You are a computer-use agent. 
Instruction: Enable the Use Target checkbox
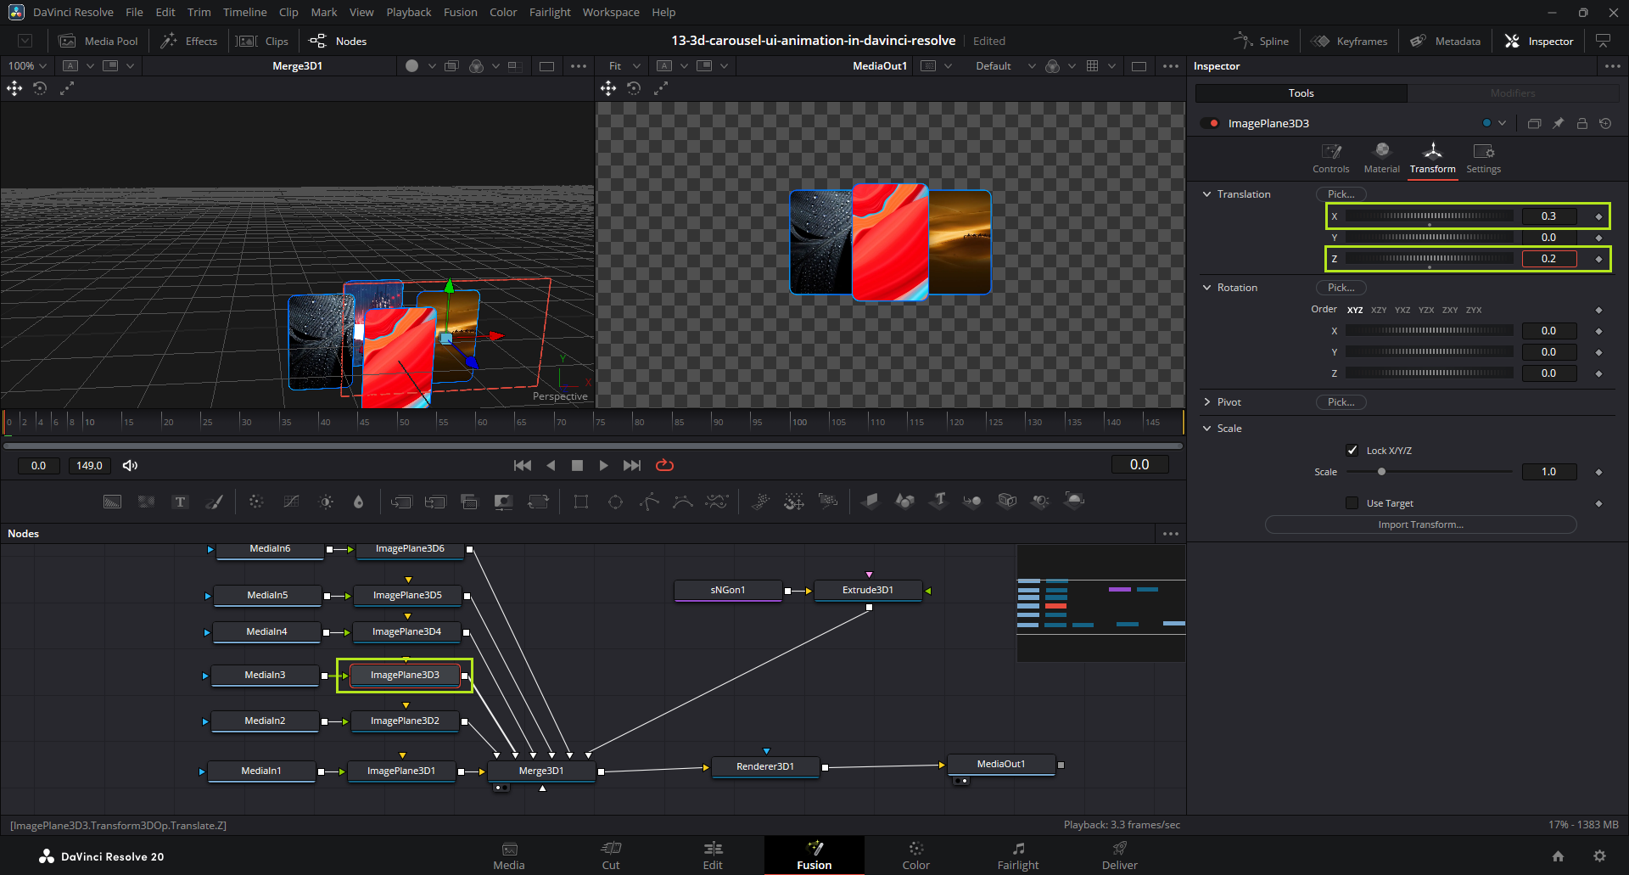1352,503
